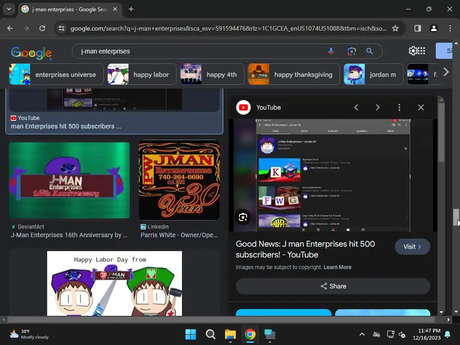
Task: Click the browser forward arrow
Action: tap(26, 28)
